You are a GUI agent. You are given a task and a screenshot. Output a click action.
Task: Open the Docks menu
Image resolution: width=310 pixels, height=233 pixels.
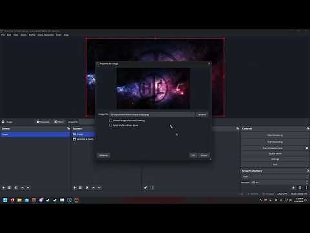[x=23, y=35]
